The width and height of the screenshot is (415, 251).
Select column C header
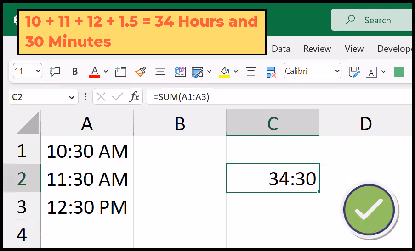click(x=273, y=123)
